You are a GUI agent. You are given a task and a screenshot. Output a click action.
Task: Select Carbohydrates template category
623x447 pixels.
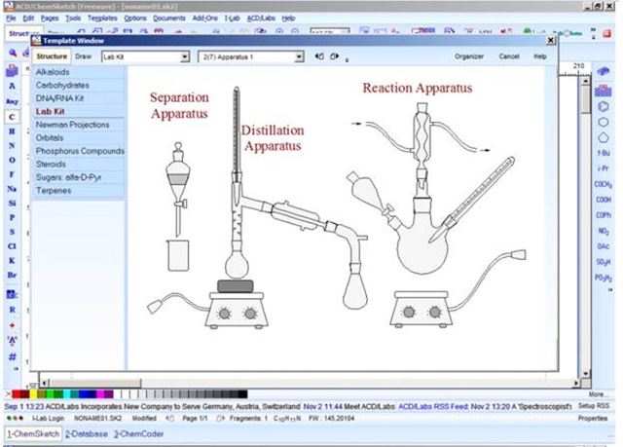pyautogui.click(x=79, y=85)
